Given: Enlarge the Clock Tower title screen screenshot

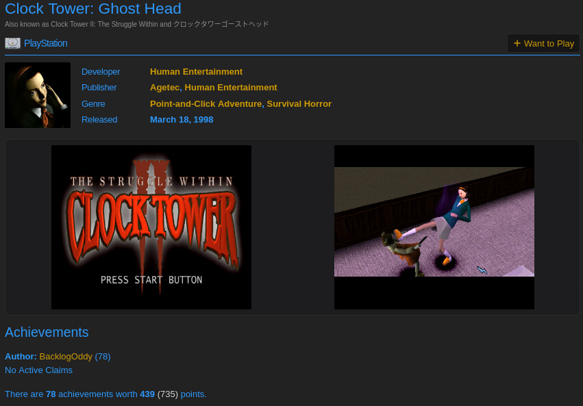Looking at the screenshot, I should point(151,227).
